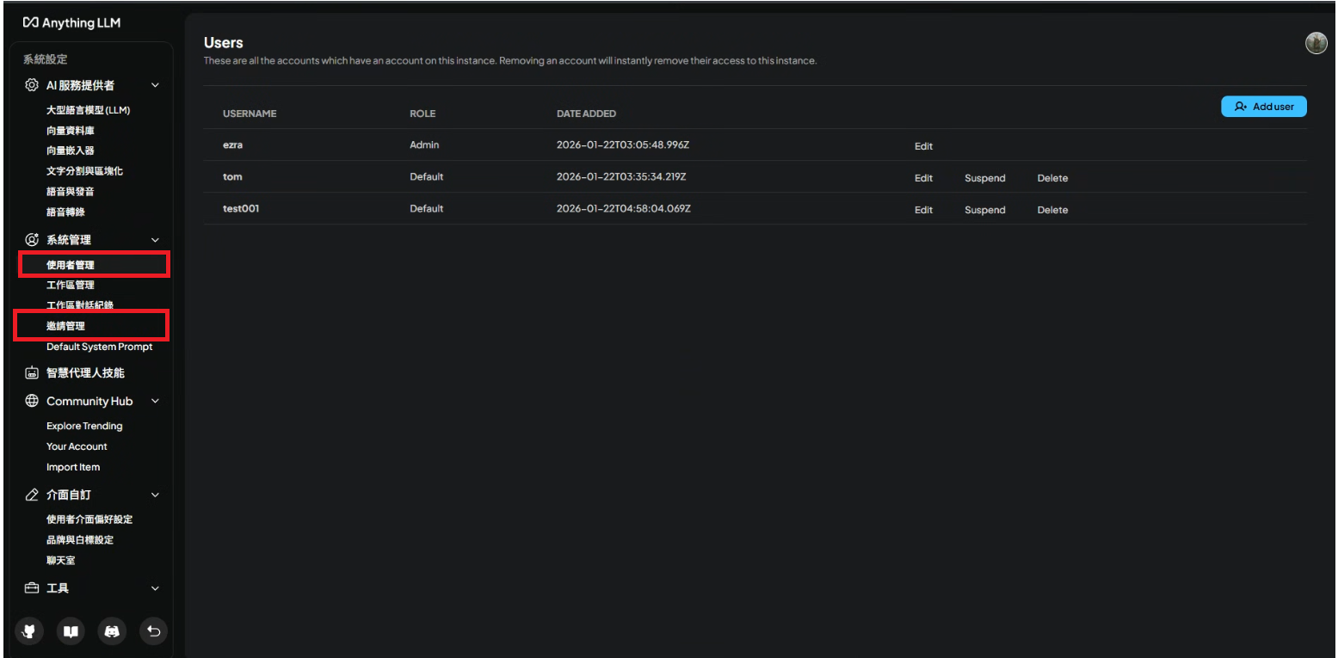The height and width of the screenshot is (658, 1338).
Task: Click the Add user button
Action: tap(1263, 107)
